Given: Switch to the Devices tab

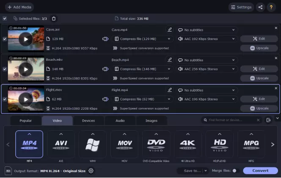Looking at the screenshot, I should pyautogui.click(x=88, y=121).
